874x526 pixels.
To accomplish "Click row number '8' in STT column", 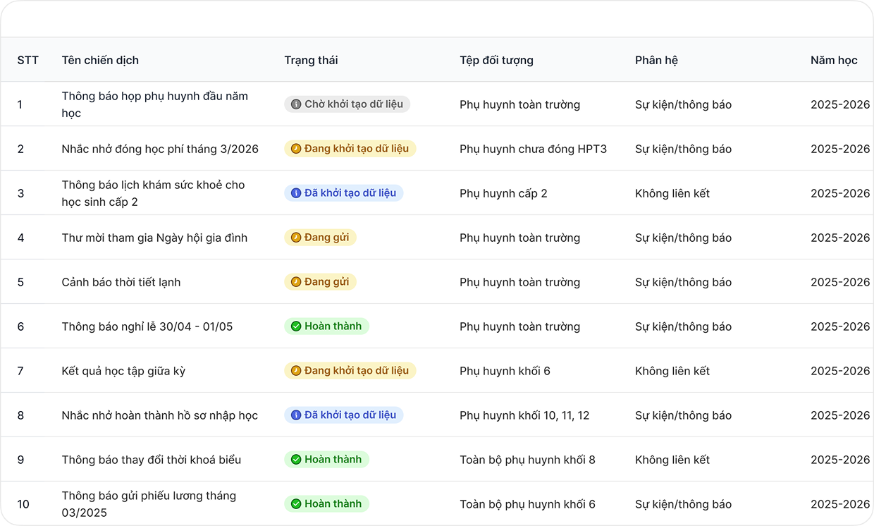I will pyautogui.click(x=20, y=415).
